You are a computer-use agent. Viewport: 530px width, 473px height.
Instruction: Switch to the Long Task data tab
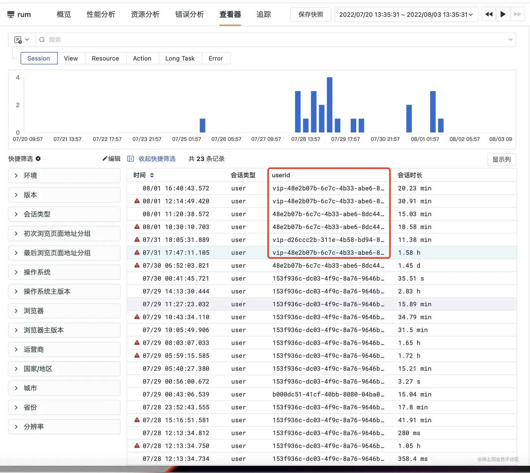(180, 58)
